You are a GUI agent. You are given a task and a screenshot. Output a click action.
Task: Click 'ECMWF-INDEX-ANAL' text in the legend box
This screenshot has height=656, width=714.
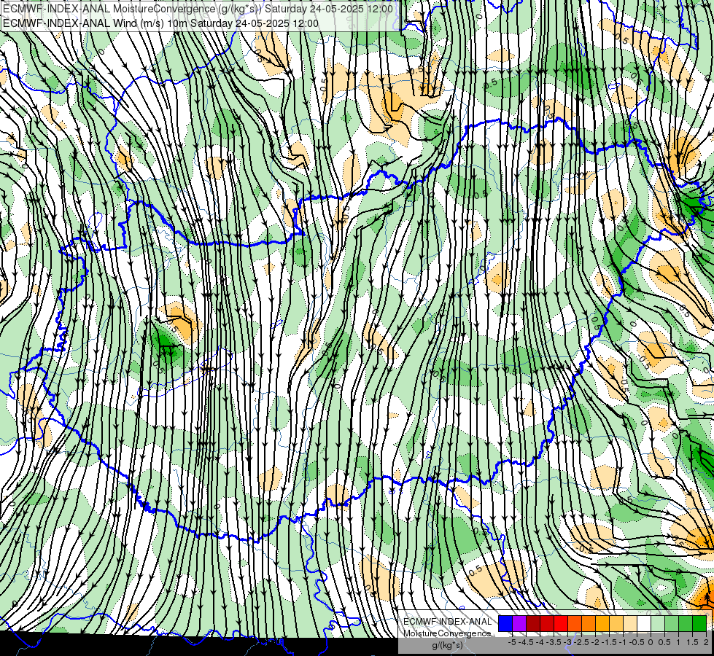[x=448, y=622]
